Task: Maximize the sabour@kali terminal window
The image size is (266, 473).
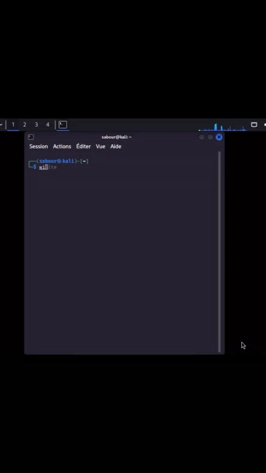Action: [210, 137]
